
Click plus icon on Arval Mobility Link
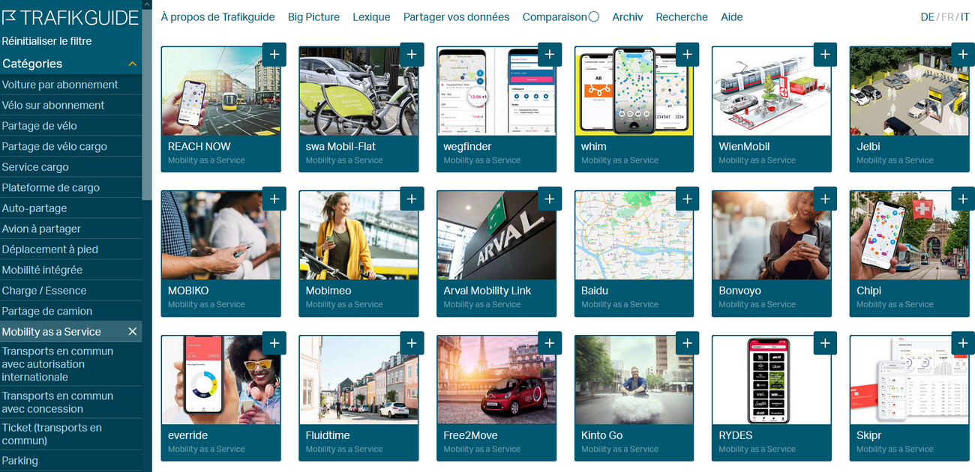[x=550, y=199]
